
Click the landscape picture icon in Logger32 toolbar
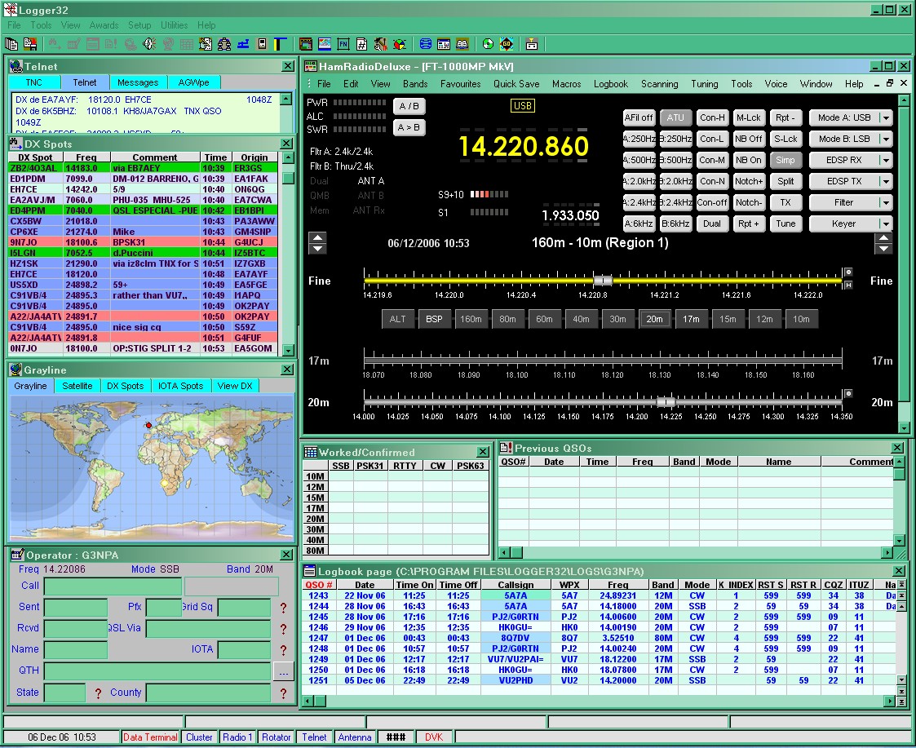[x=324, y=44]
